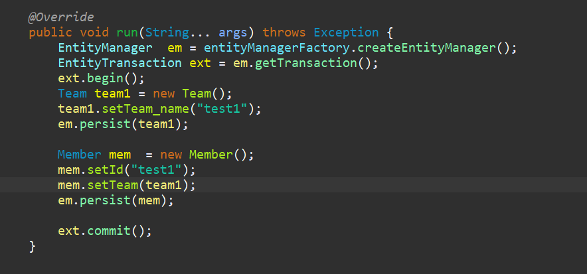This screenshot has width=587, height=274.
Task: Click the 'args' parameter name
Action: 233,33
